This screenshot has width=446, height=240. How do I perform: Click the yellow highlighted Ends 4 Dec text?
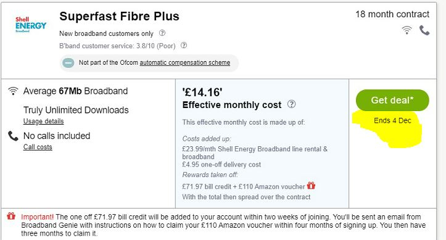tap(392, 120)
